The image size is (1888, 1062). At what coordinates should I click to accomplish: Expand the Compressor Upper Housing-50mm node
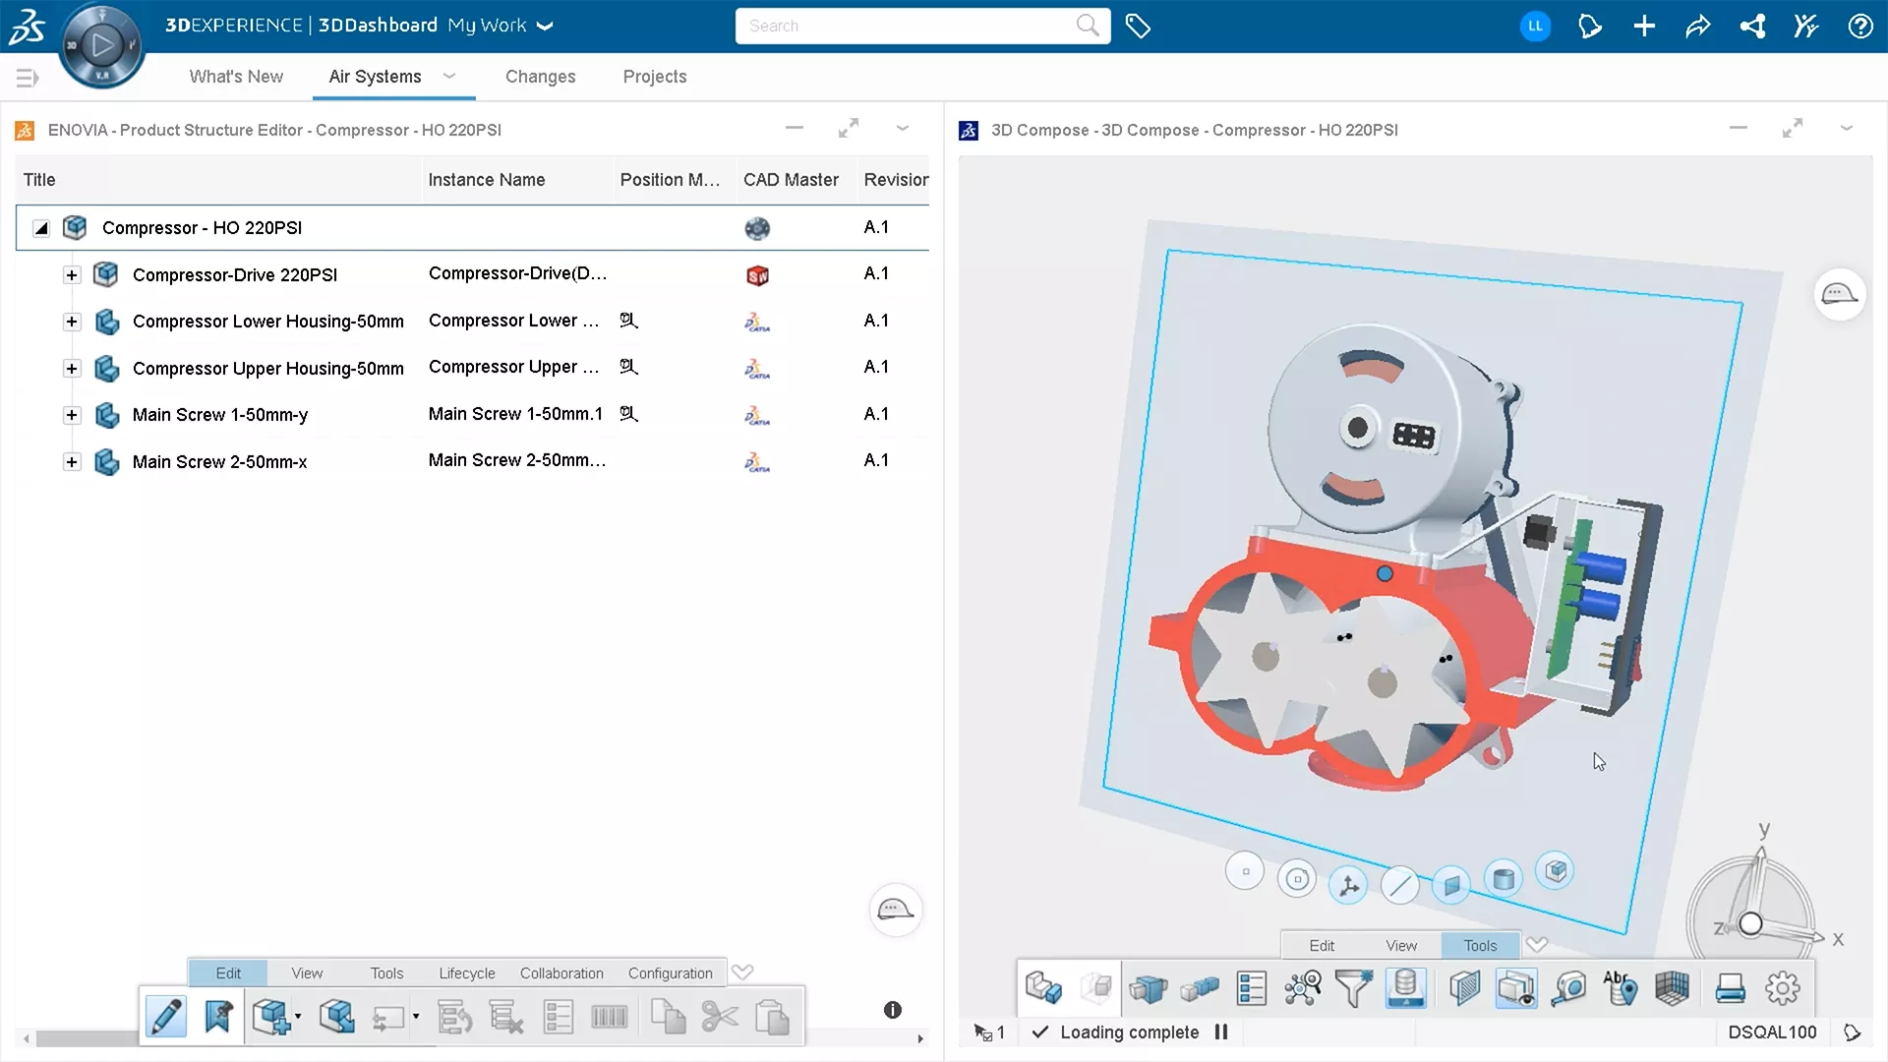coord(72,369)
